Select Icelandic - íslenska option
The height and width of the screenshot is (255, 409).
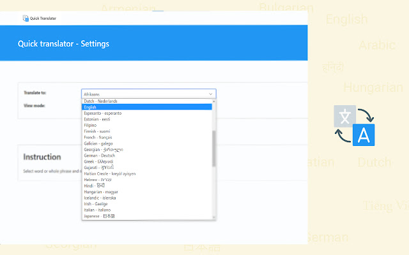coord(147,198)
